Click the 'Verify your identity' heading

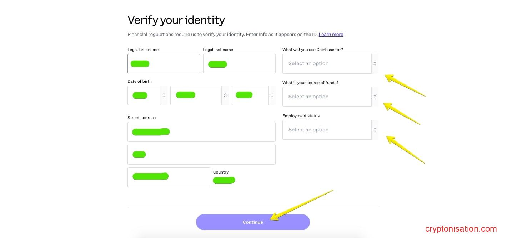(x=176, y=20)
